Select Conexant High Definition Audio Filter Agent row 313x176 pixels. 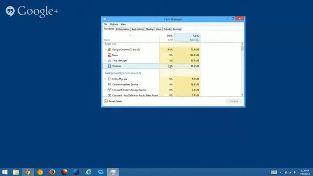coord(152,95)
